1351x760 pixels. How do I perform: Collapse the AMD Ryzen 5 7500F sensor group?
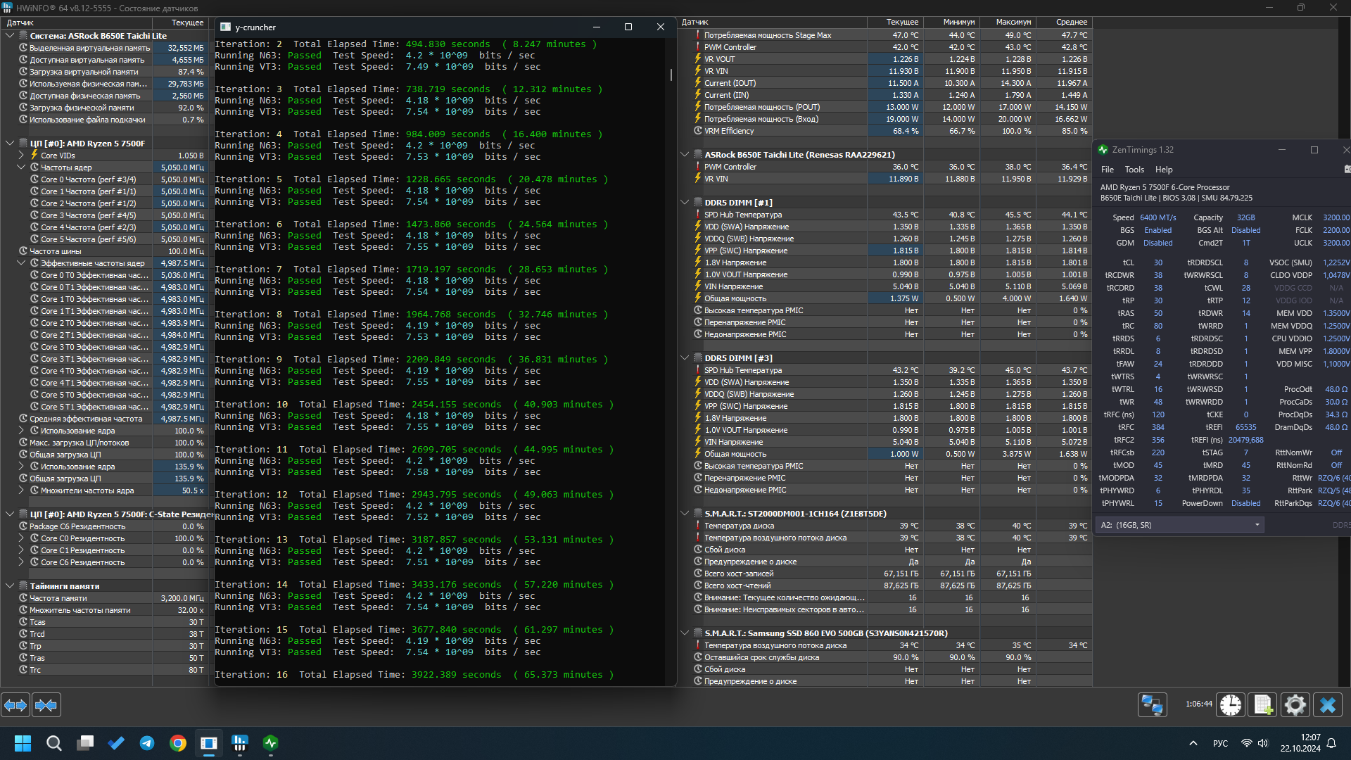pos(10,143)
